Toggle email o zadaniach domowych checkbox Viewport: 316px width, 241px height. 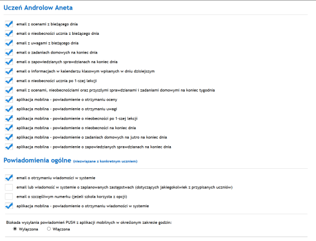click(x=9, y=52)
